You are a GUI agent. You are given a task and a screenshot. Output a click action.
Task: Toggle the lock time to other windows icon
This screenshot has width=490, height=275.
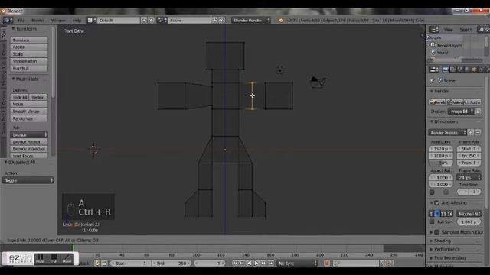pos(105,264)
